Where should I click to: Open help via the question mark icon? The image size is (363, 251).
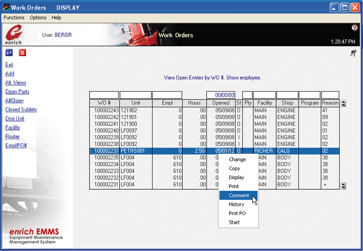coord(354,27)
